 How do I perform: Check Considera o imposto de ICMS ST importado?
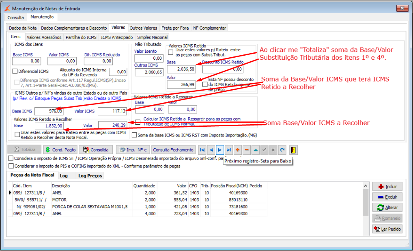pyautogui.click(x=11, y=158)
